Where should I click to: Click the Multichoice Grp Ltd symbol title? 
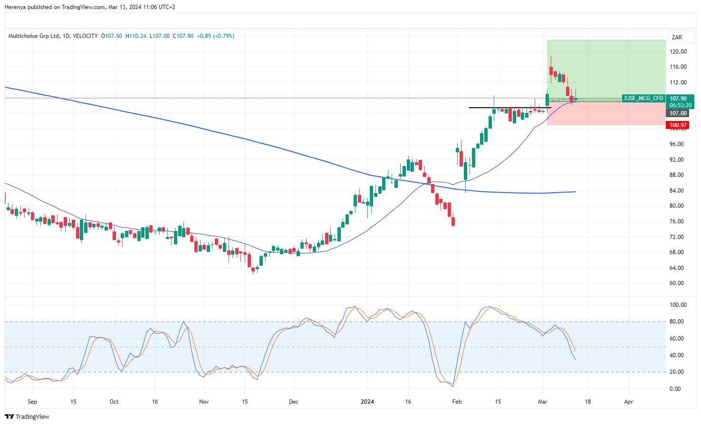point(34,36)
